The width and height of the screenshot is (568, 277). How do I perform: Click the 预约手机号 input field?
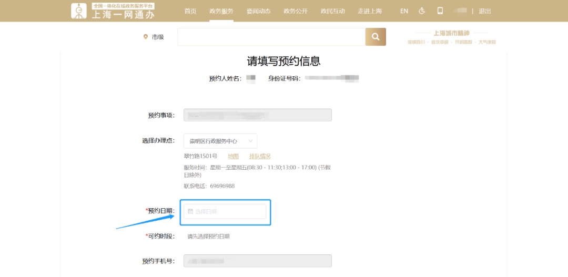coord(257,261)
